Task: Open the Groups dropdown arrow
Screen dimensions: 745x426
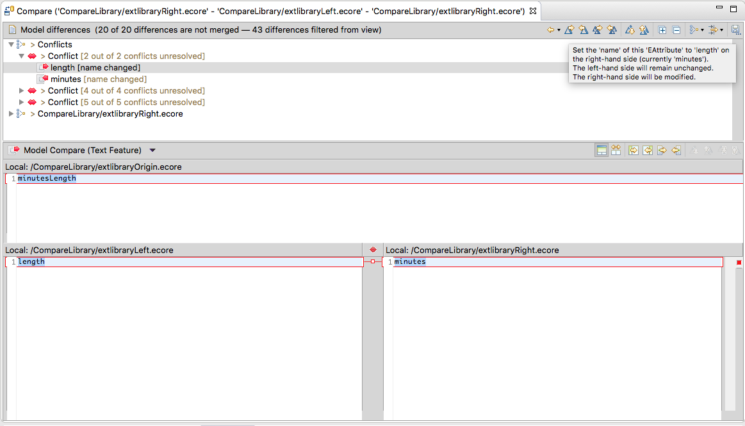Action: [702, 30]
